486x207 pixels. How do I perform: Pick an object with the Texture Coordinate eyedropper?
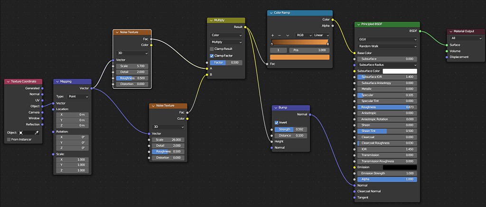pos(37,132)
